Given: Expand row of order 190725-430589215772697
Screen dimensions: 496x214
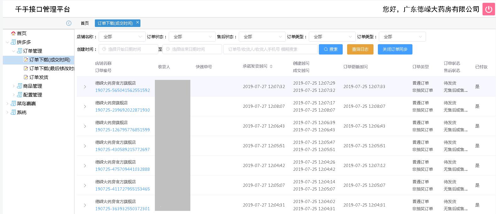Looking at the screenshot, I should click(85, 146).
